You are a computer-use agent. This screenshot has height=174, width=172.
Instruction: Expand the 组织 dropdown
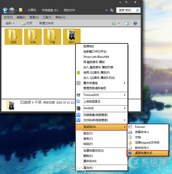pos(10,23)
